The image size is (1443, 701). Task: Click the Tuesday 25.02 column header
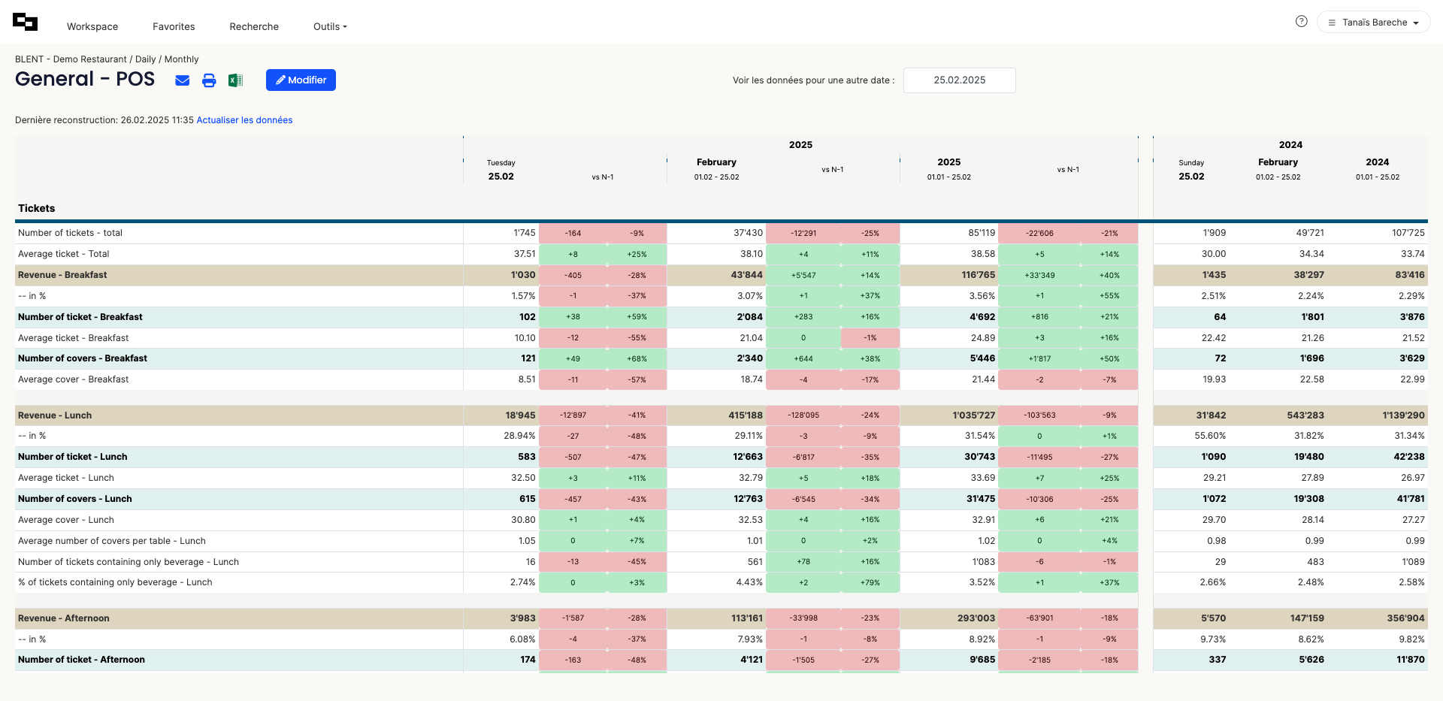coord(501,171)
